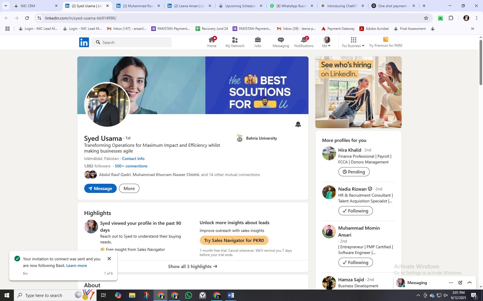The image size is (483, 301).
Task: Open Hamza Sajid profile
Action: [351, 279]
